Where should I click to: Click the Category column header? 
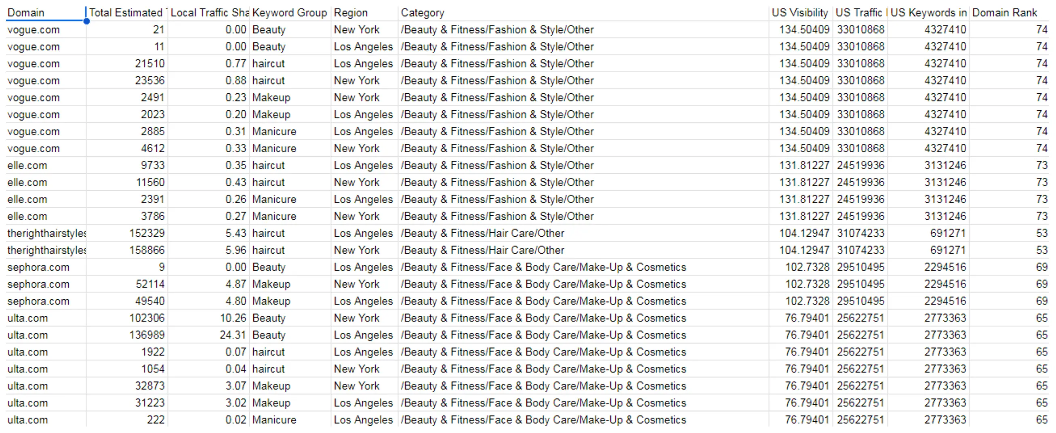click(x=583, y=13)
